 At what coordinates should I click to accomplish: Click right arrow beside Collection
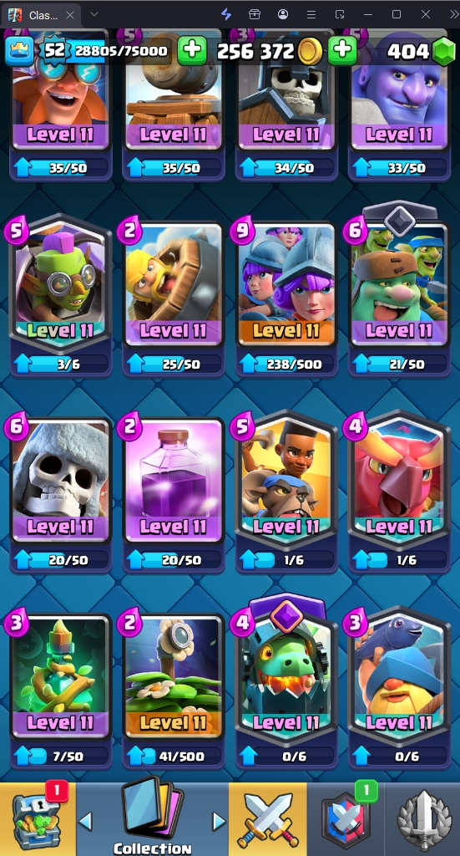219,821
